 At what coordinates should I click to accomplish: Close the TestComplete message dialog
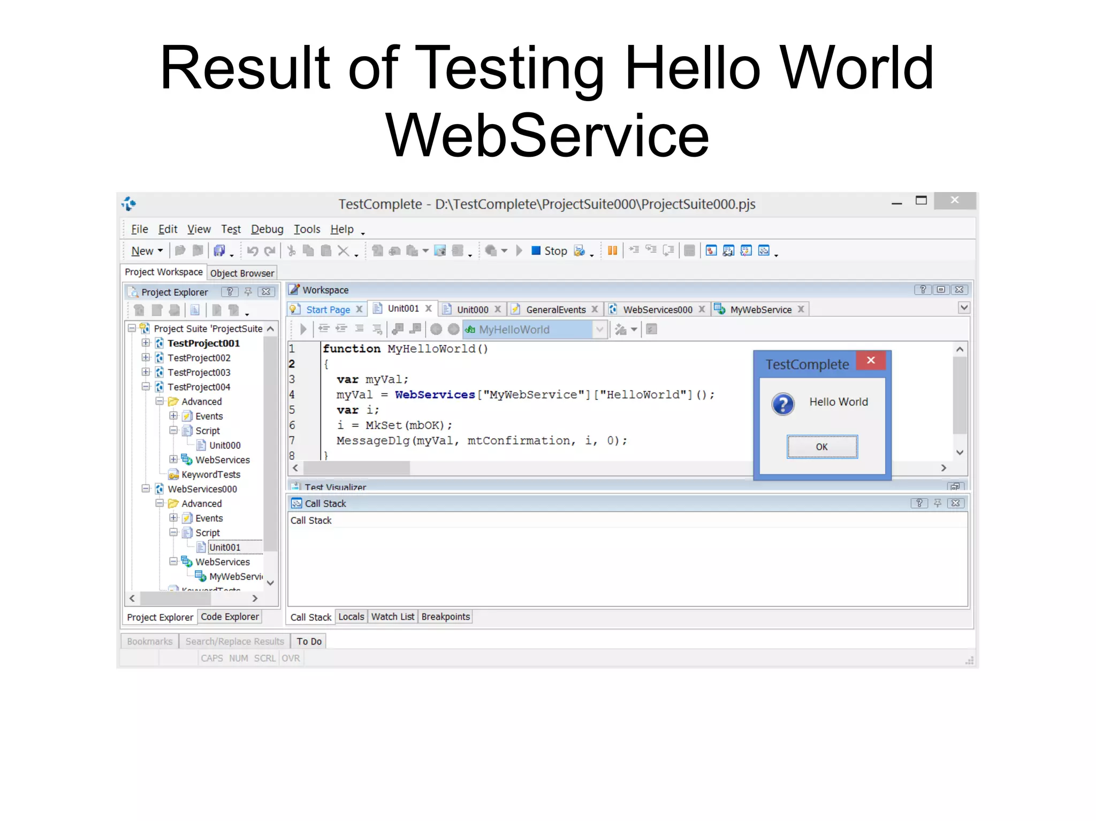(871, 360)
